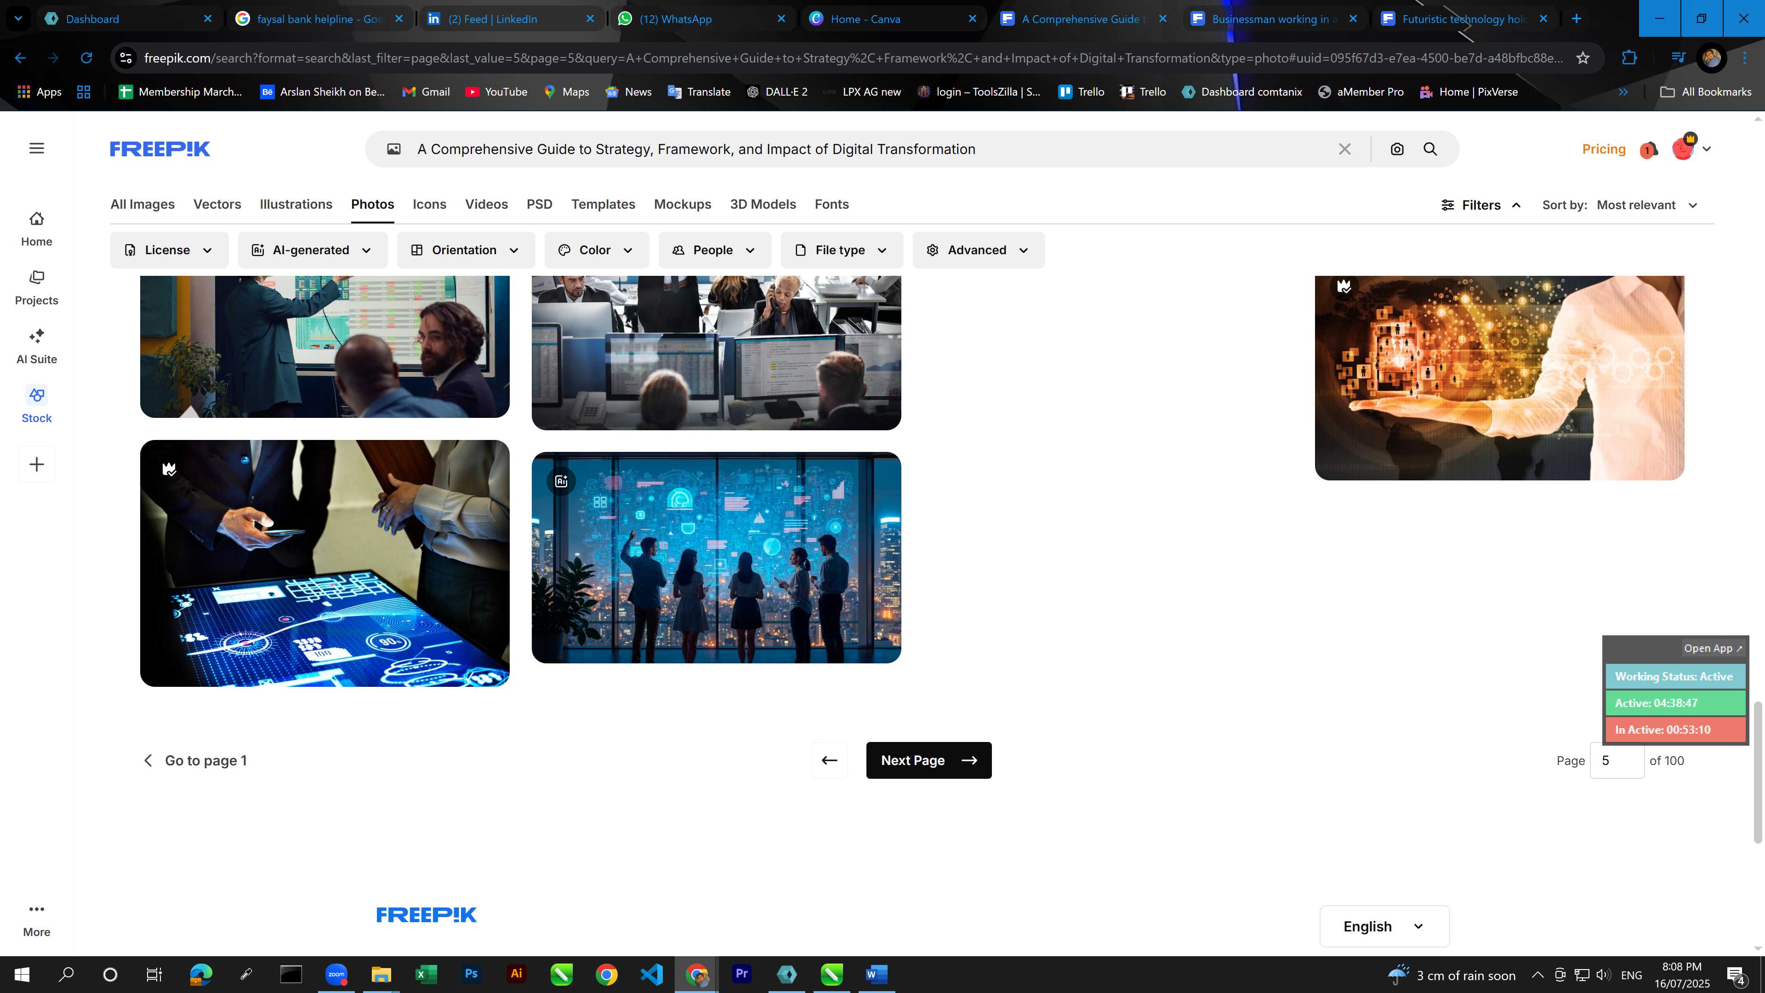The image size is (1765, 993).
Task: Expand the License filter dropdown
Action: [x=169, y=250]
